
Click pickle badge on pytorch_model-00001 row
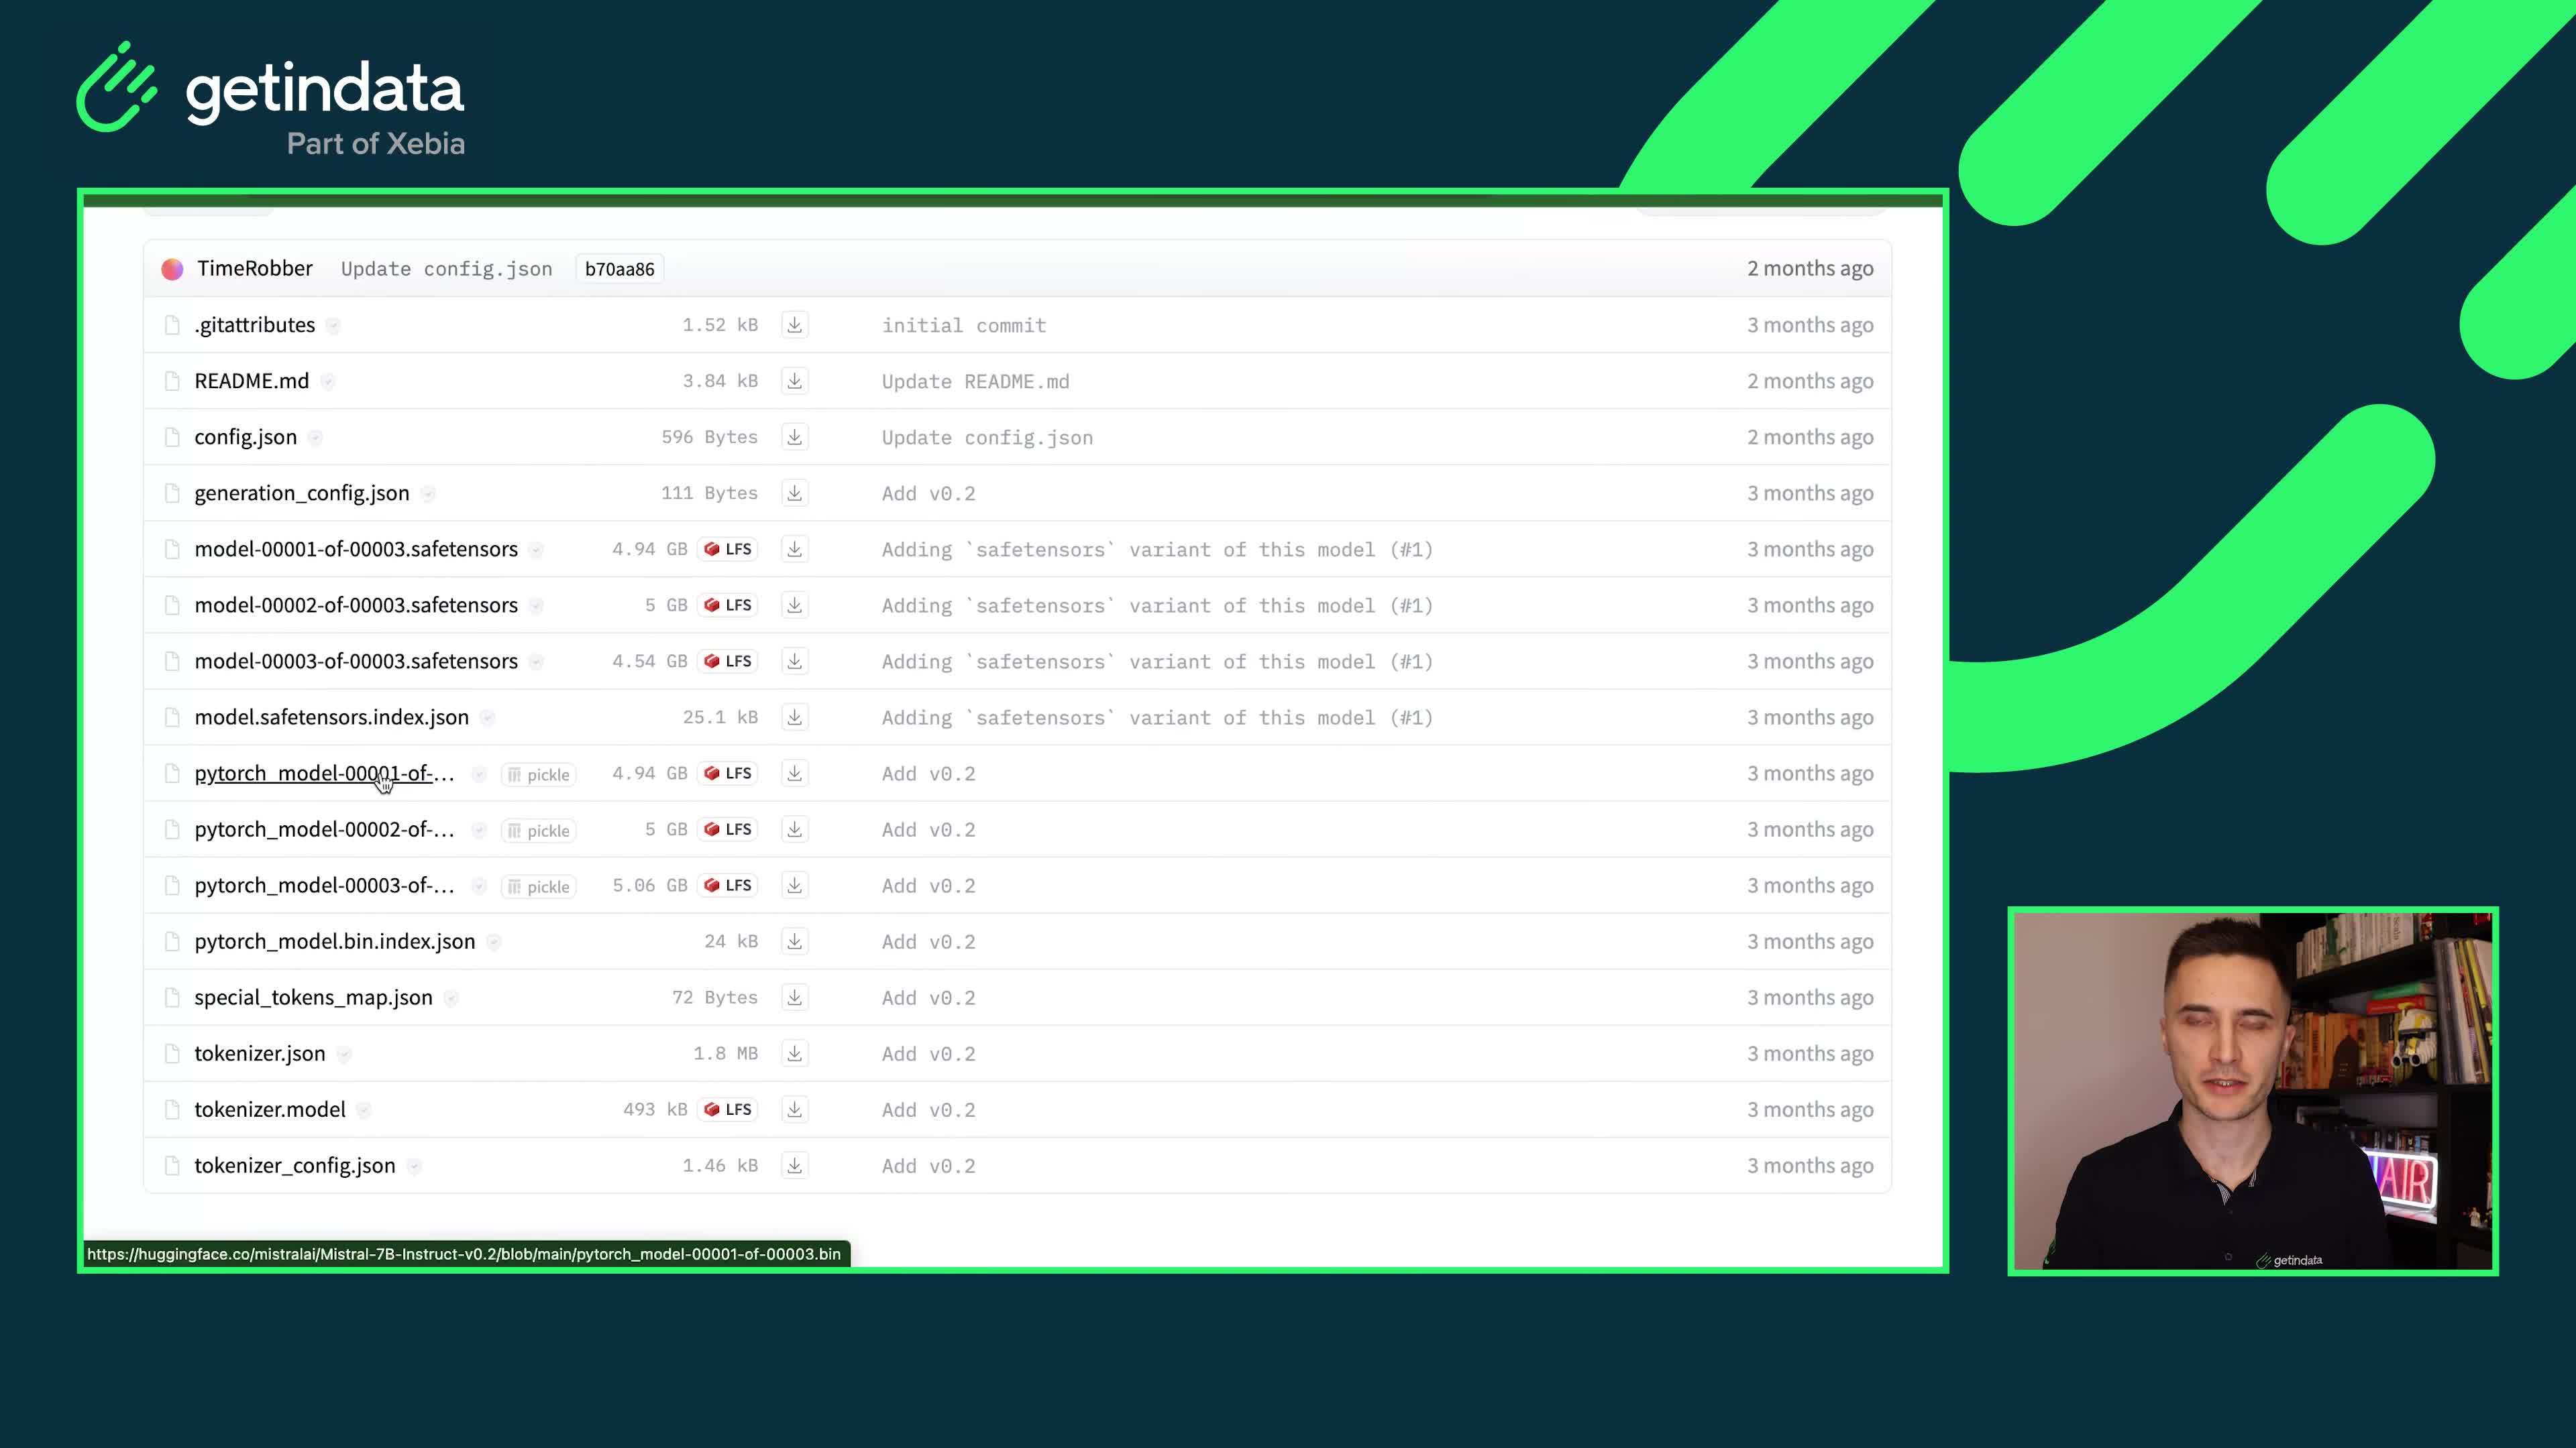(538, 774)
